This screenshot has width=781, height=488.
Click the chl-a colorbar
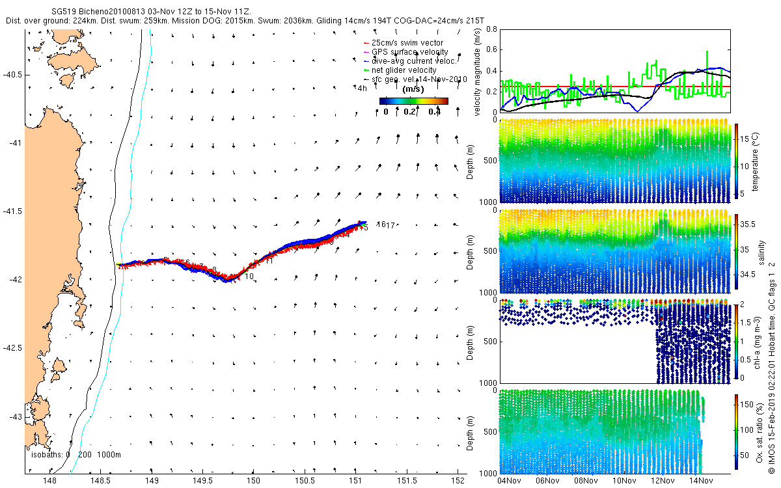tap(737, 341)
